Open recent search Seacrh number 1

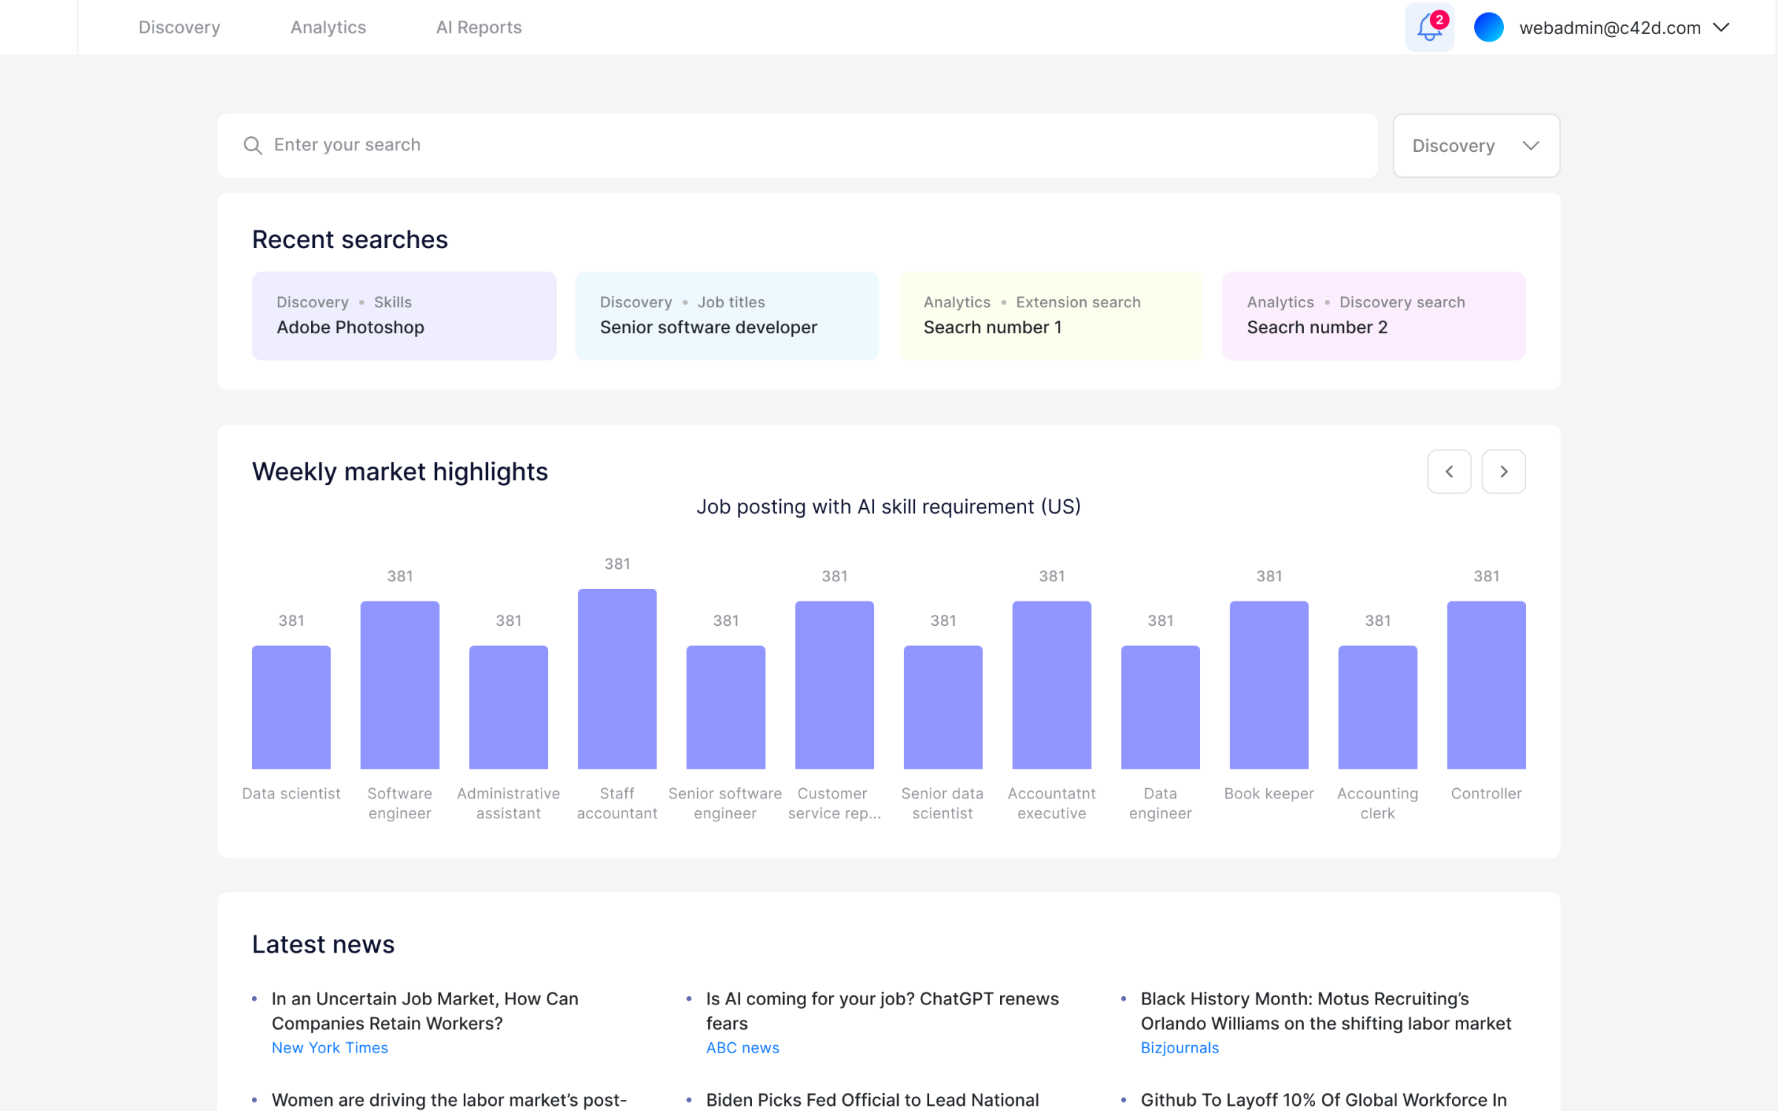[1051, 316]
